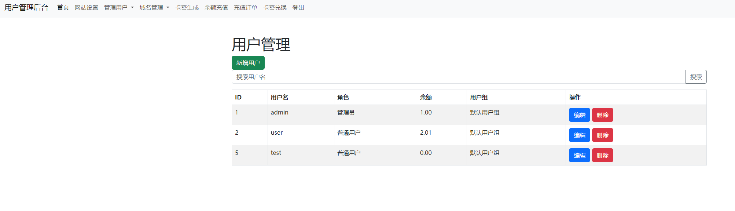
Task: Focus the 搜索用户名 input field
Action: (x=458, y=77)
